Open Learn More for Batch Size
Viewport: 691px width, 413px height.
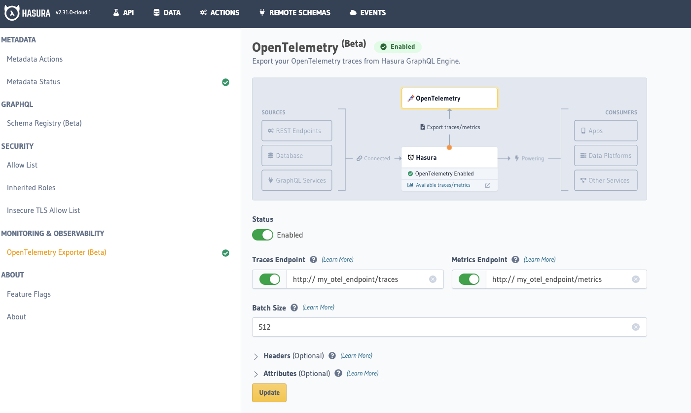point(318,308)
